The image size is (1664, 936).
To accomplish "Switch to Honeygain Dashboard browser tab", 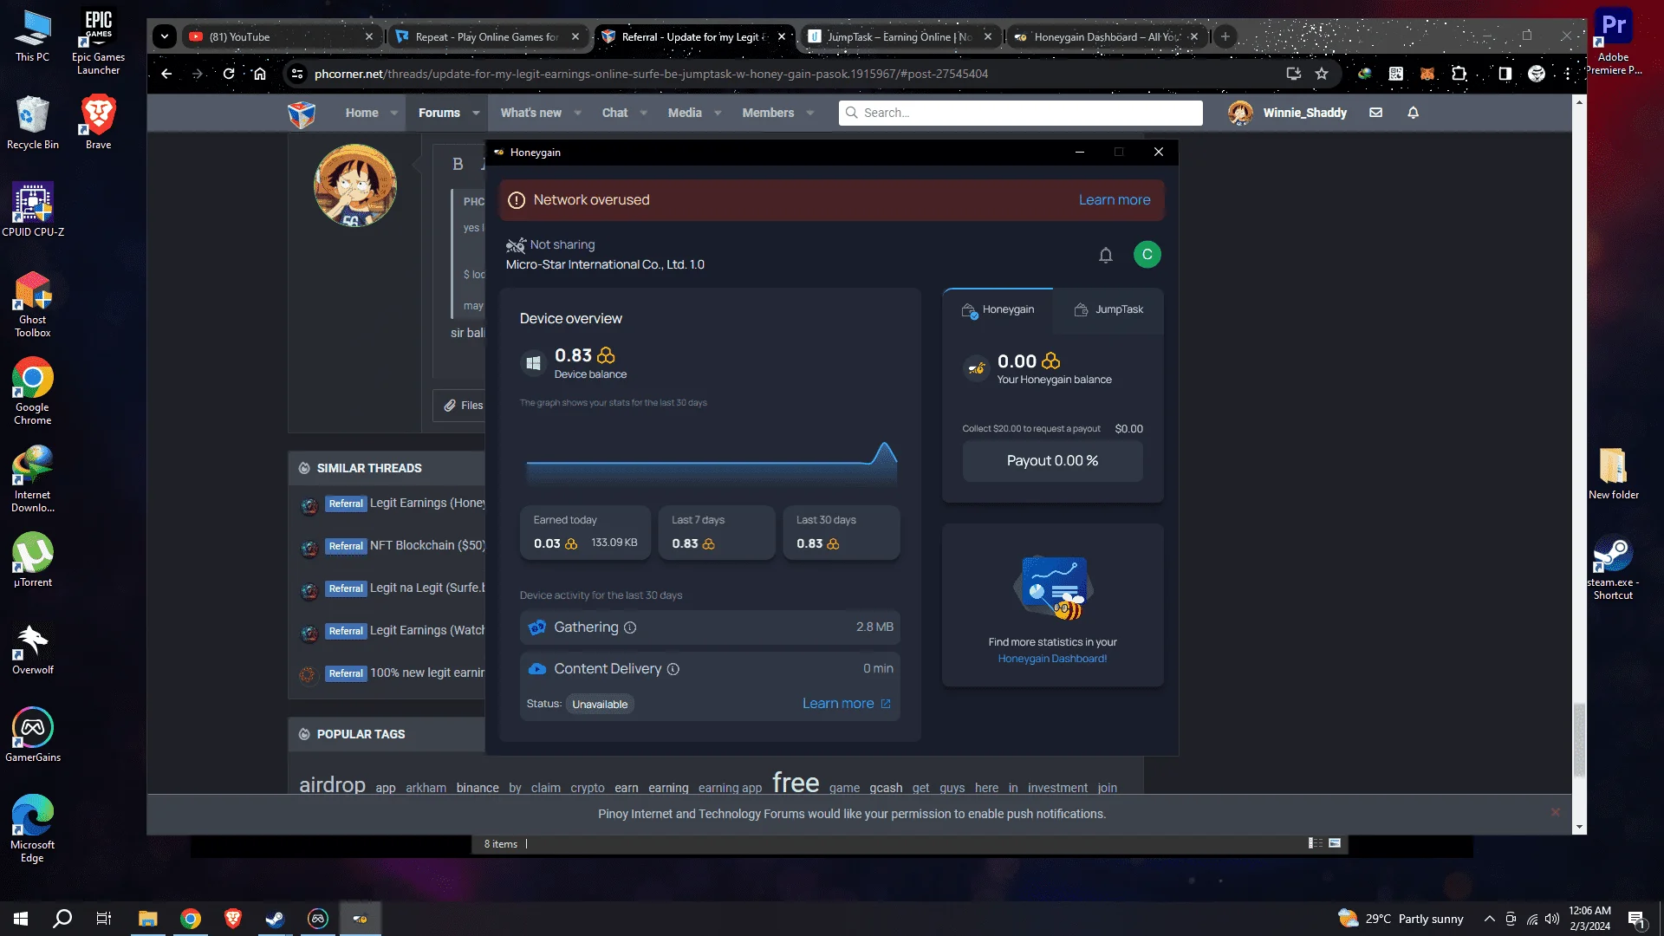I will [1107, 36].
